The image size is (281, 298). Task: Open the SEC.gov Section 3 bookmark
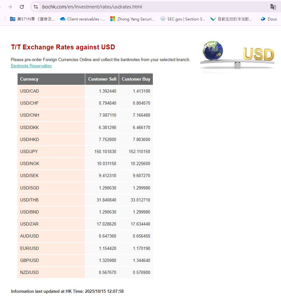[183, 19]
